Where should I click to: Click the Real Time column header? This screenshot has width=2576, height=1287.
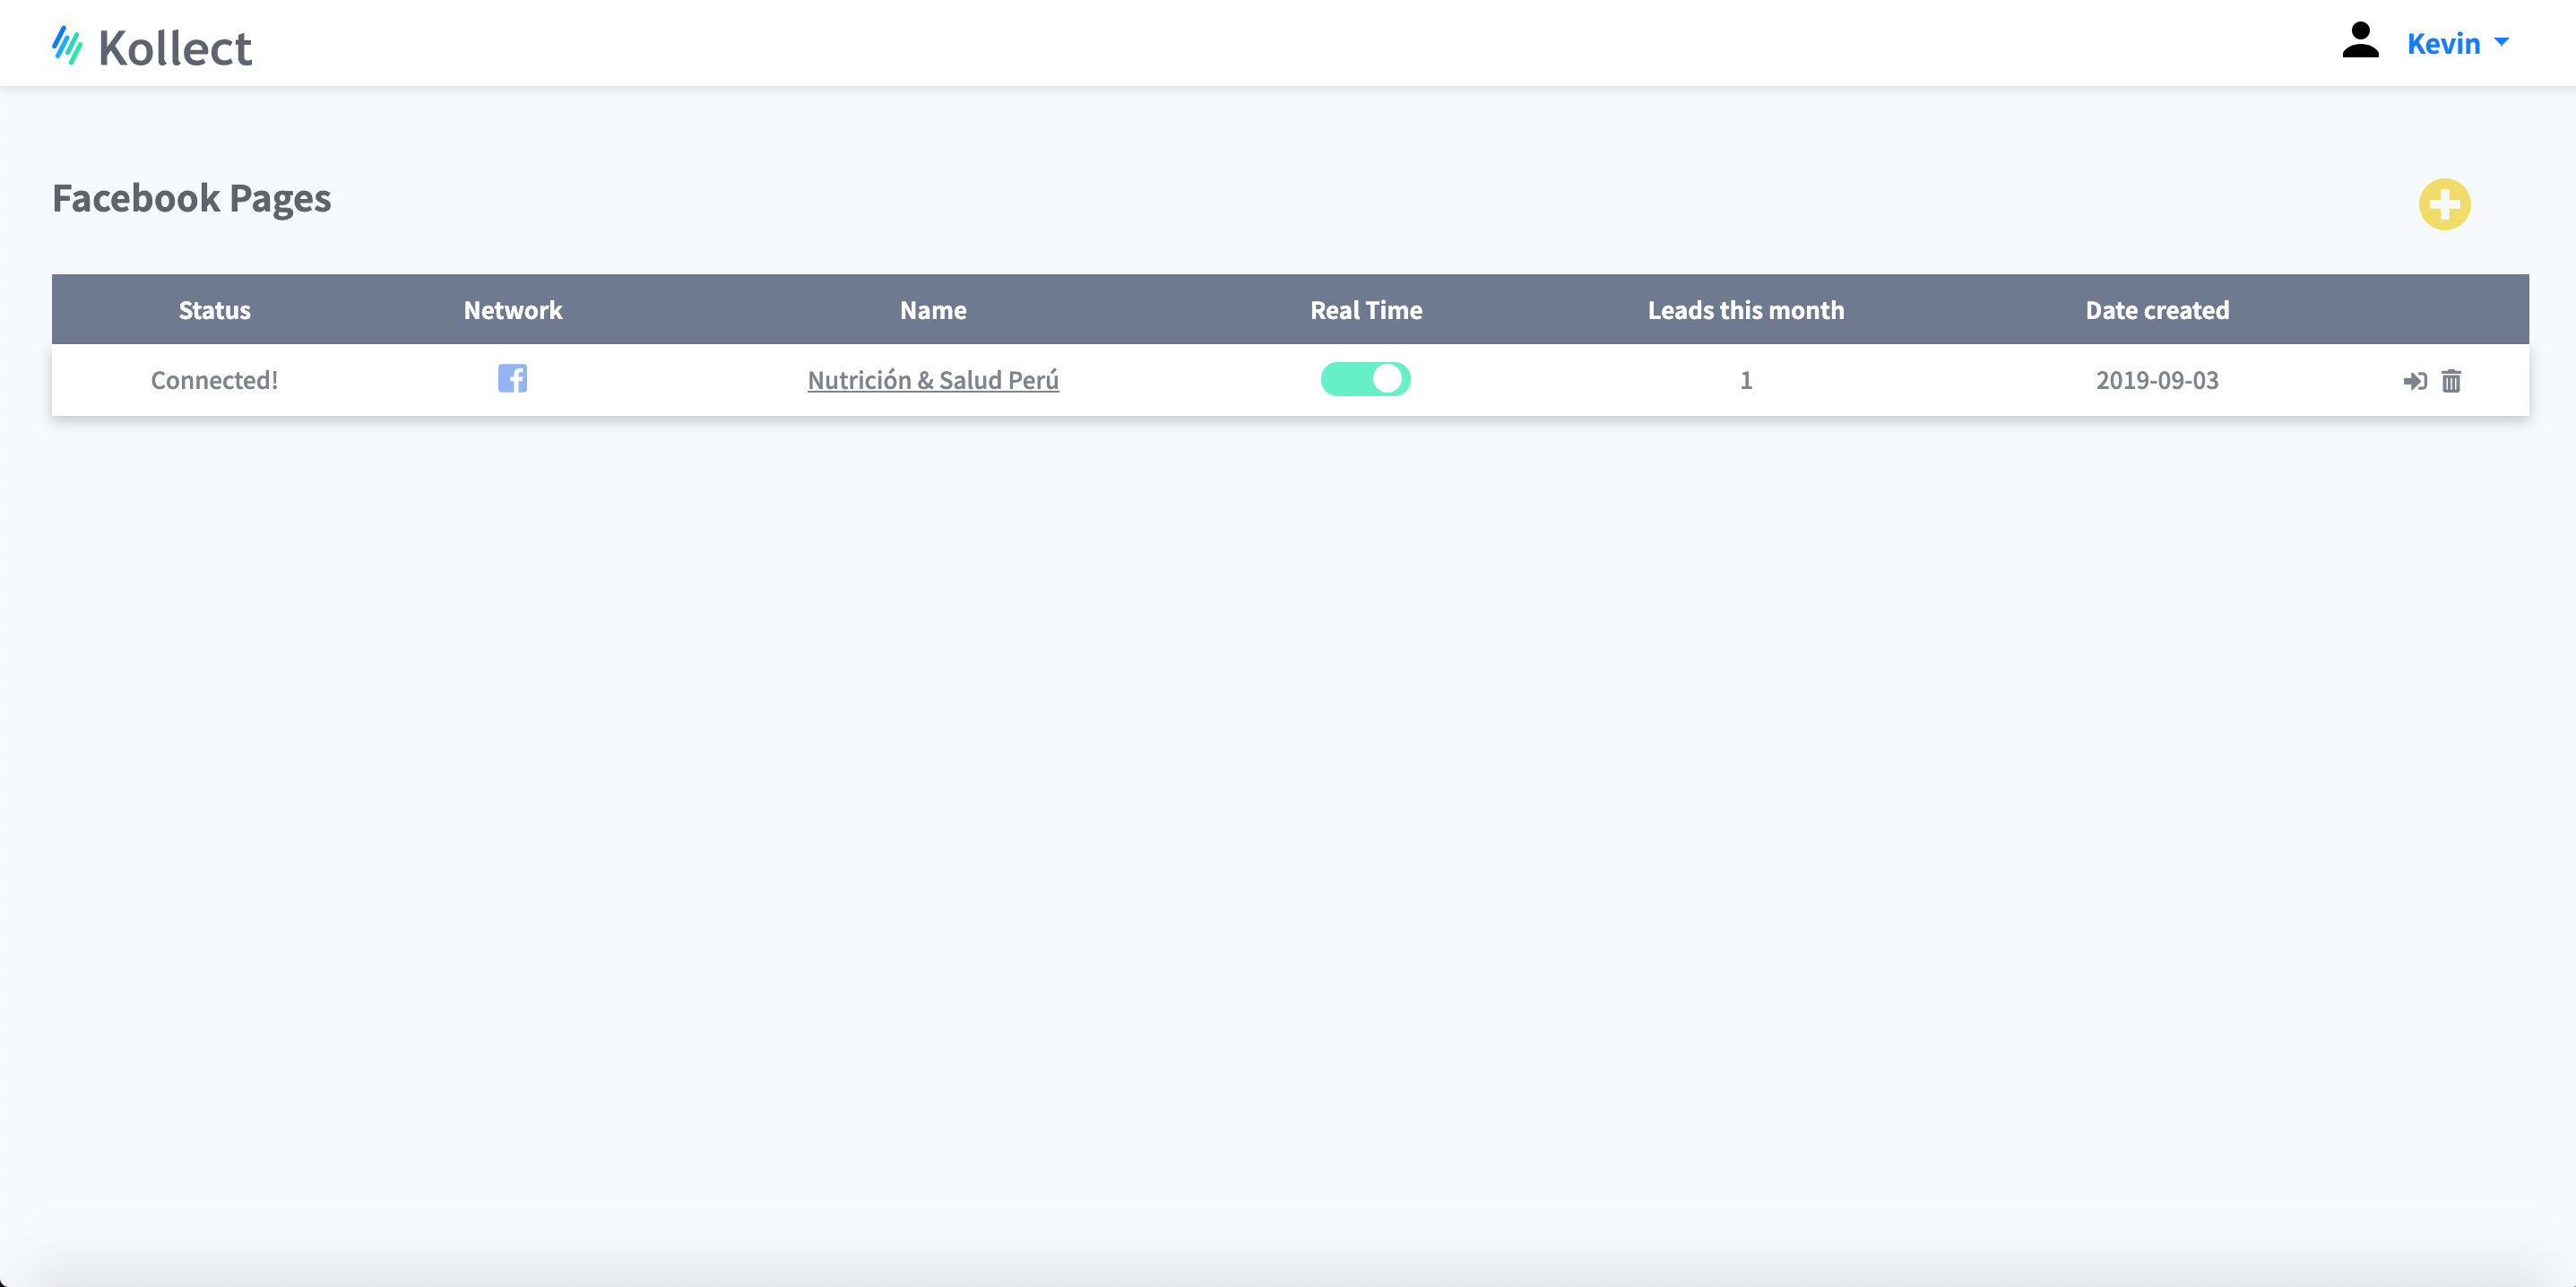click(x=1366, y=310)
